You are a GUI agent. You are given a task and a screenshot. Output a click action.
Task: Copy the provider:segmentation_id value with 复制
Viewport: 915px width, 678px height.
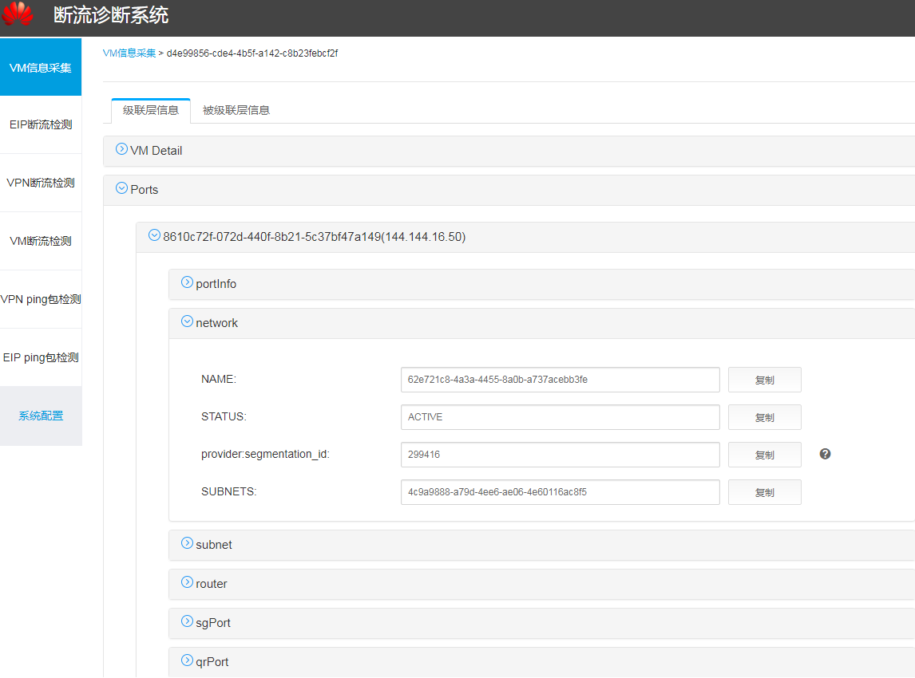[x=764, y=455]
